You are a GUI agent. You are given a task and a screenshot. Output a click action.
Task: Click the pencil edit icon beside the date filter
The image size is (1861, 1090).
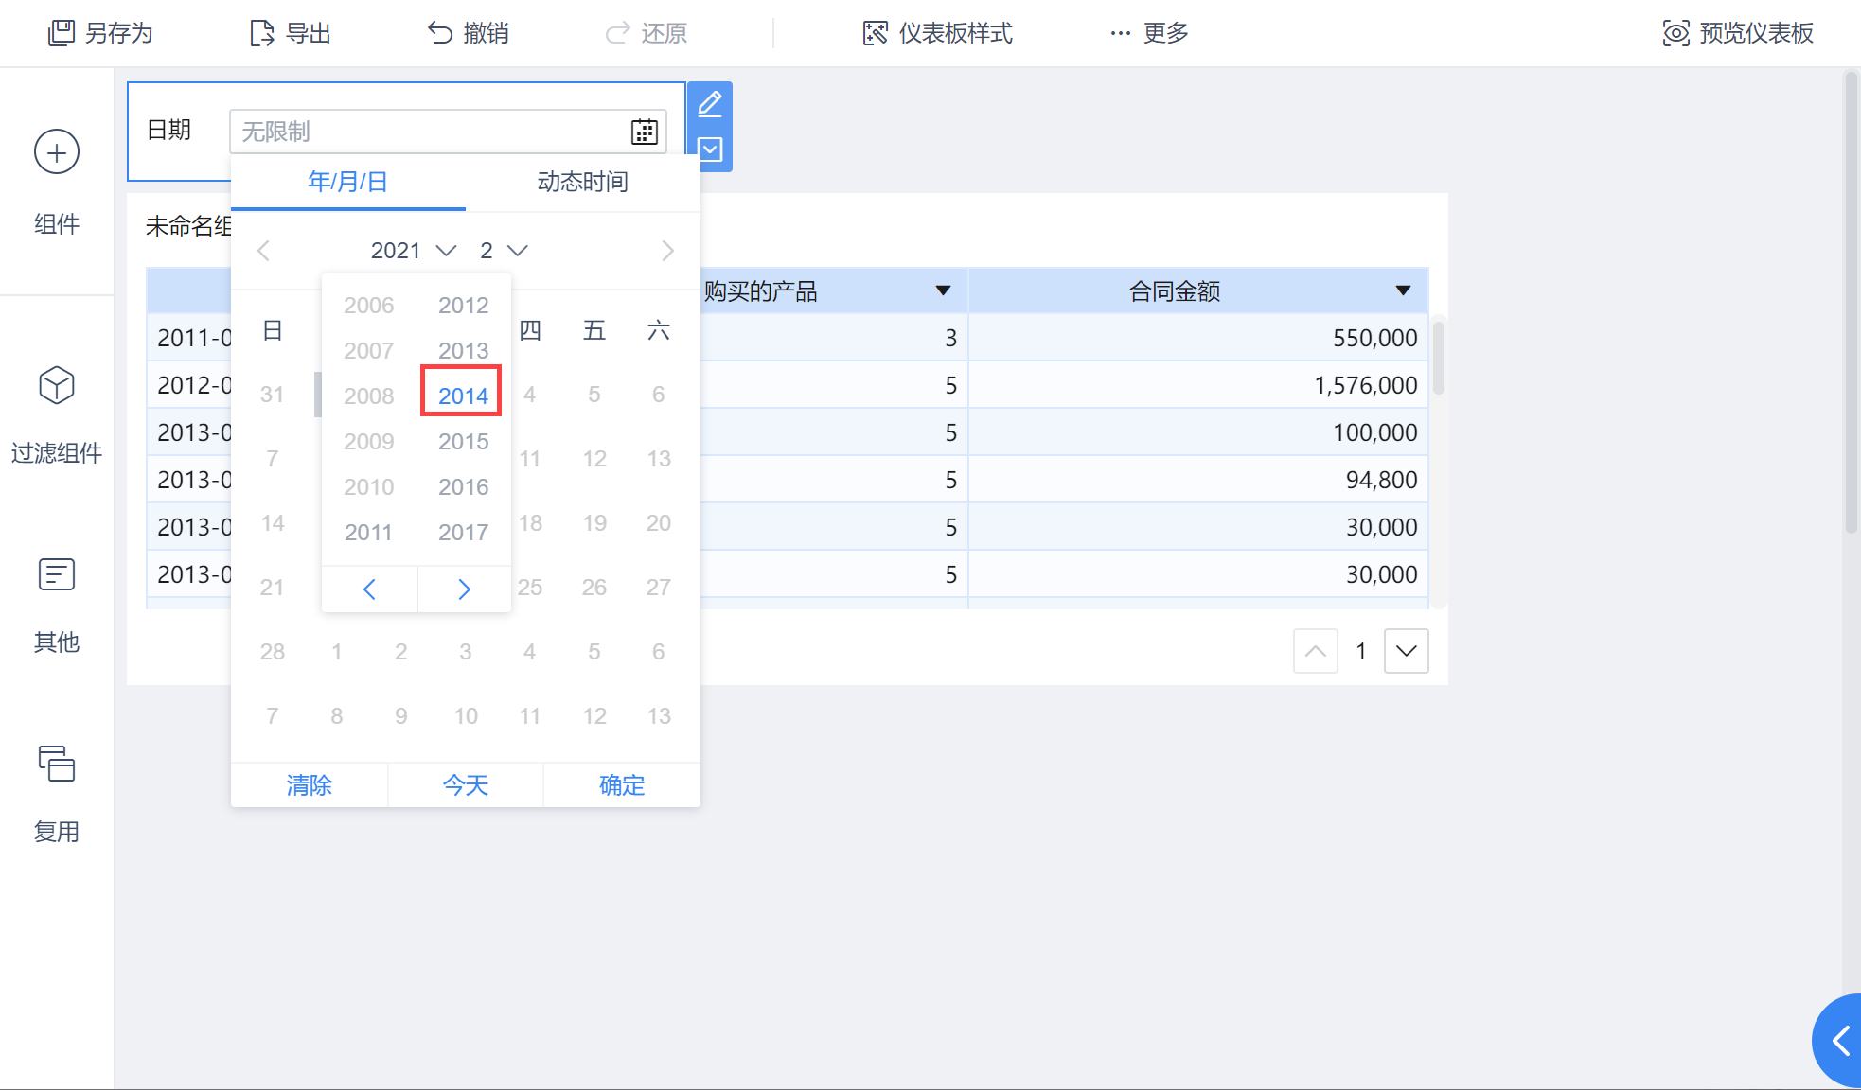pyautogui.click(x=710, y=102)
